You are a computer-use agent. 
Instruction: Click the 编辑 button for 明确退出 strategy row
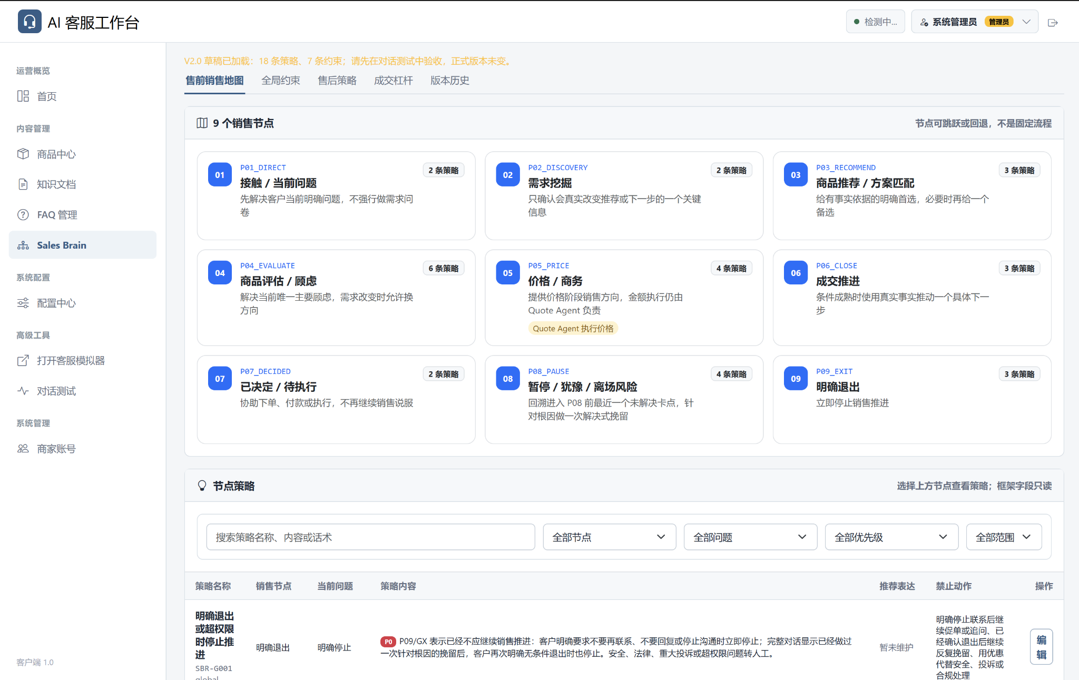tap(1042, 647)
